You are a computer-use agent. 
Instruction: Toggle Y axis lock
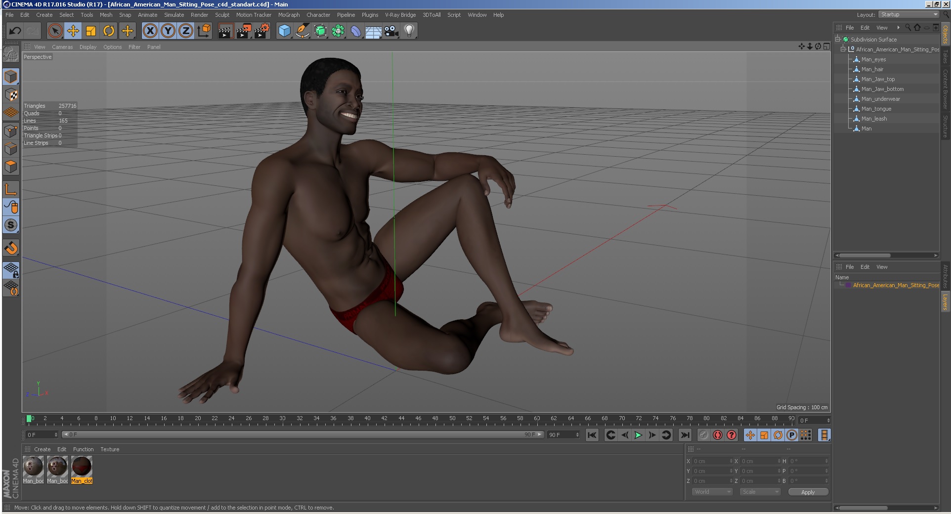(168, 31)
